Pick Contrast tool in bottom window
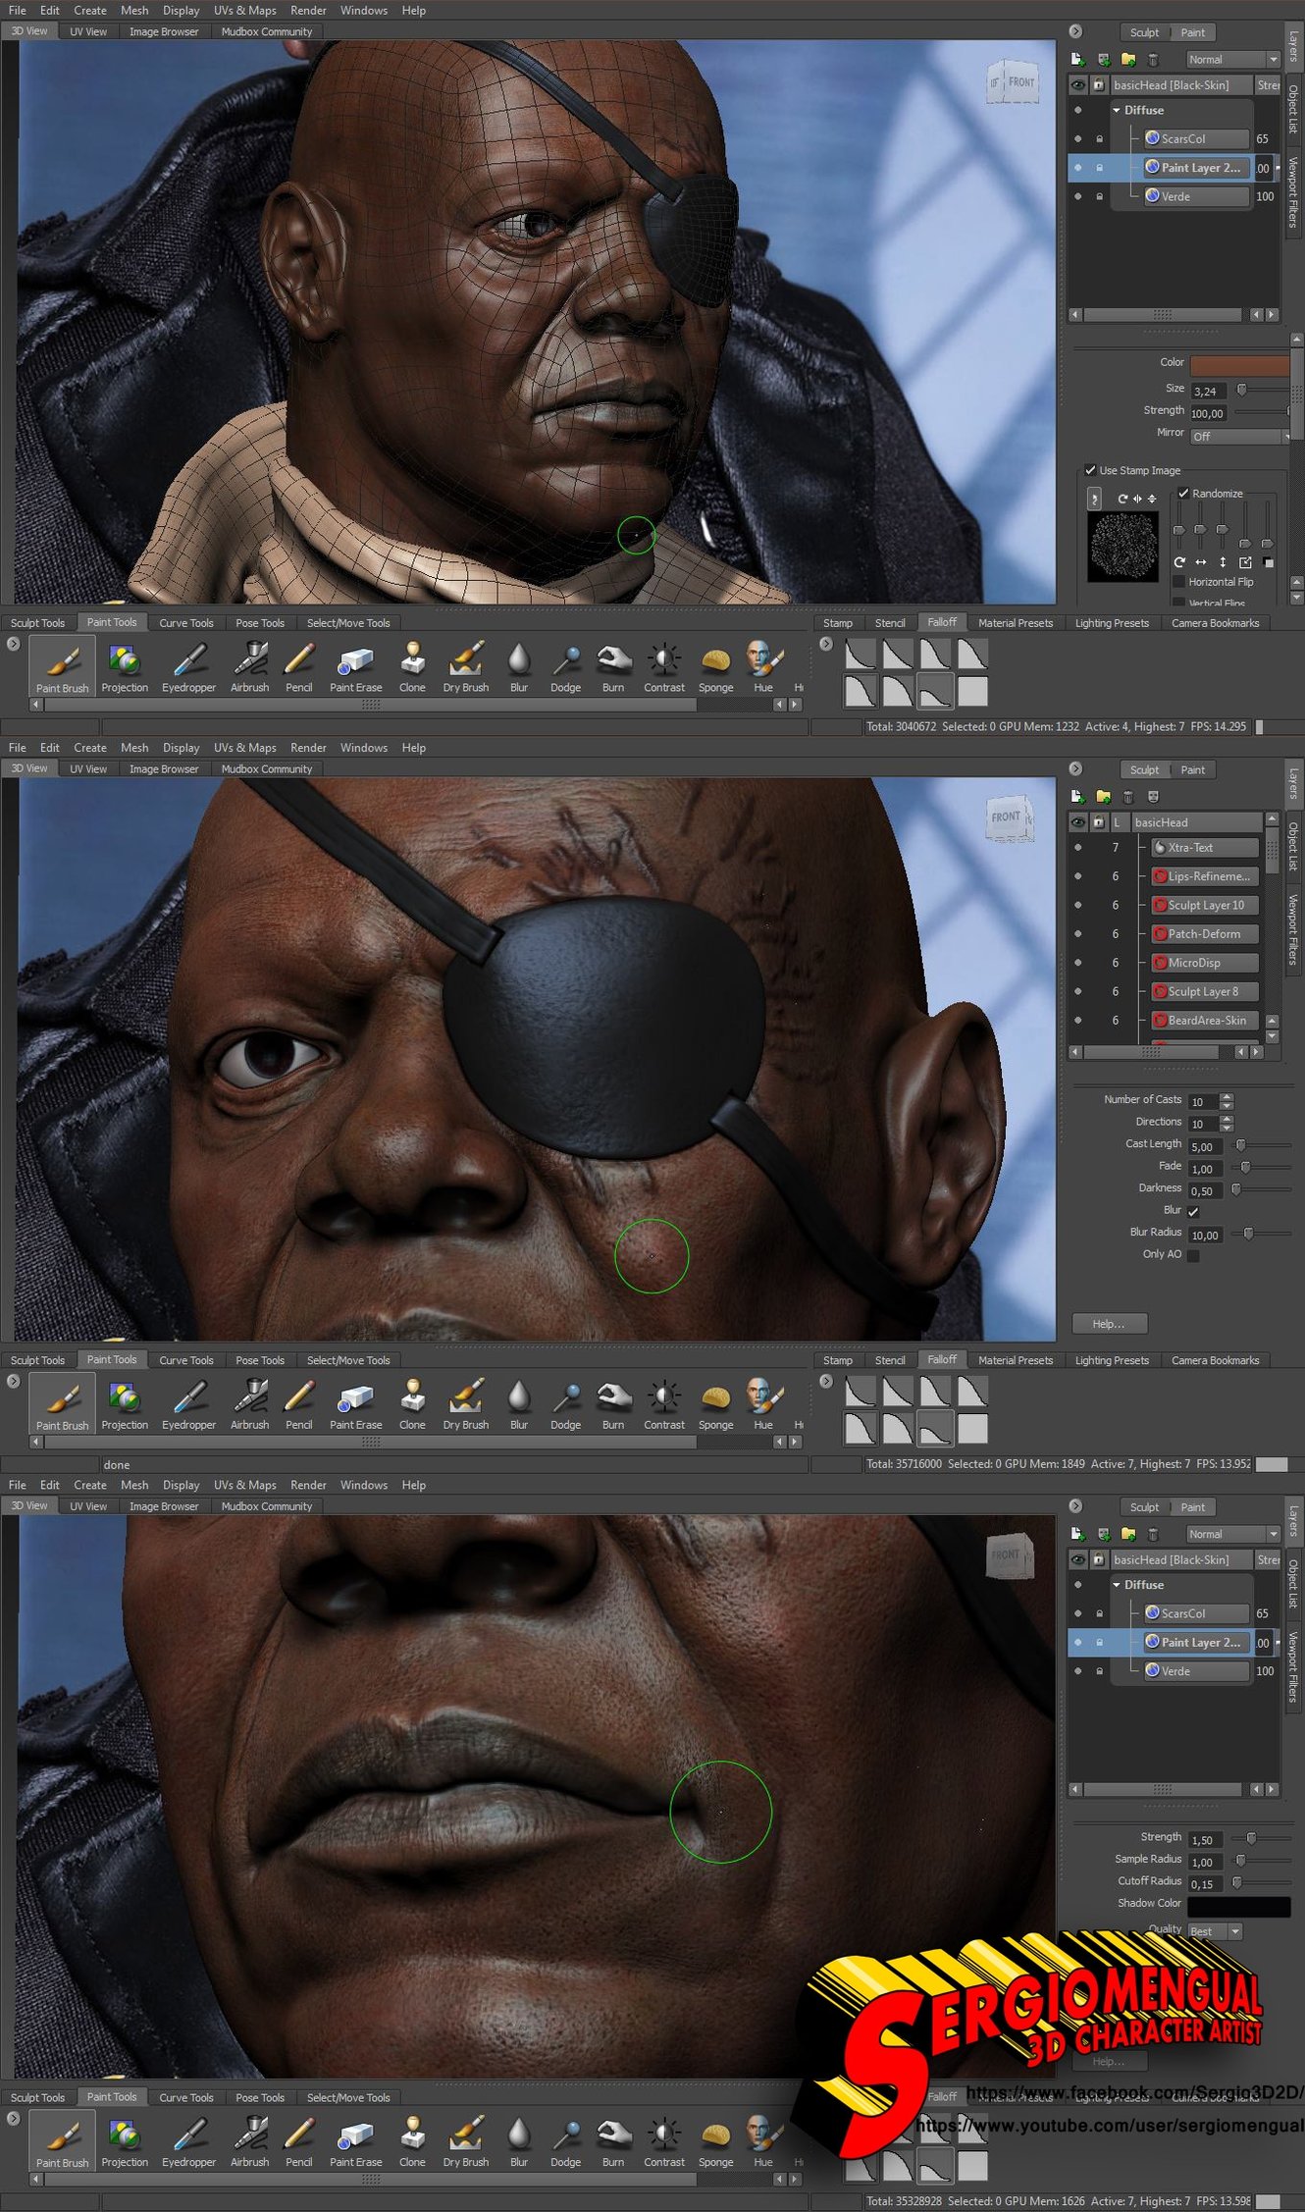 664,2140
